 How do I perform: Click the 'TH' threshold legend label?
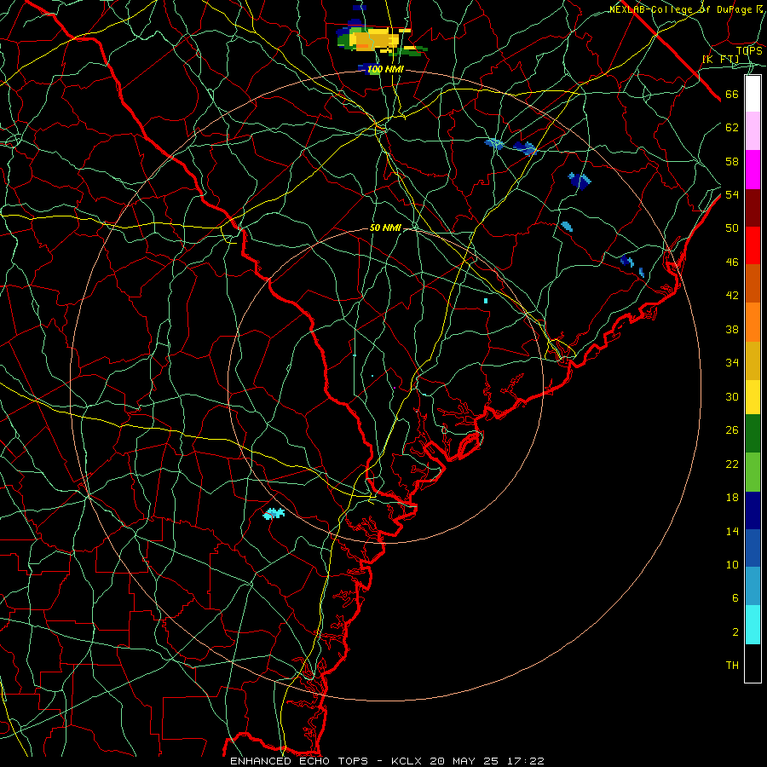click(x=732, y=666)
